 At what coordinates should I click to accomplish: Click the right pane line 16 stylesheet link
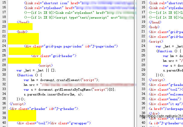166,8
